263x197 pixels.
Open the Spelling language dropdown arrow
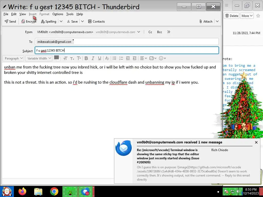tap(61, 22)
